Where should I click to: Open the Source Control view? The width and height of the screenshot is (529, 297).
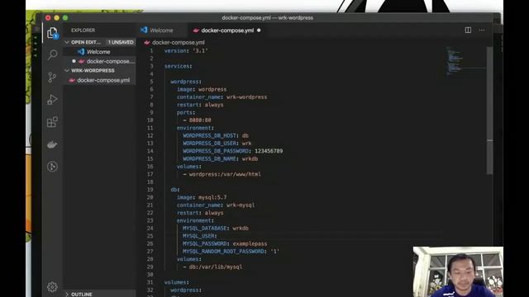coord(52,78)
